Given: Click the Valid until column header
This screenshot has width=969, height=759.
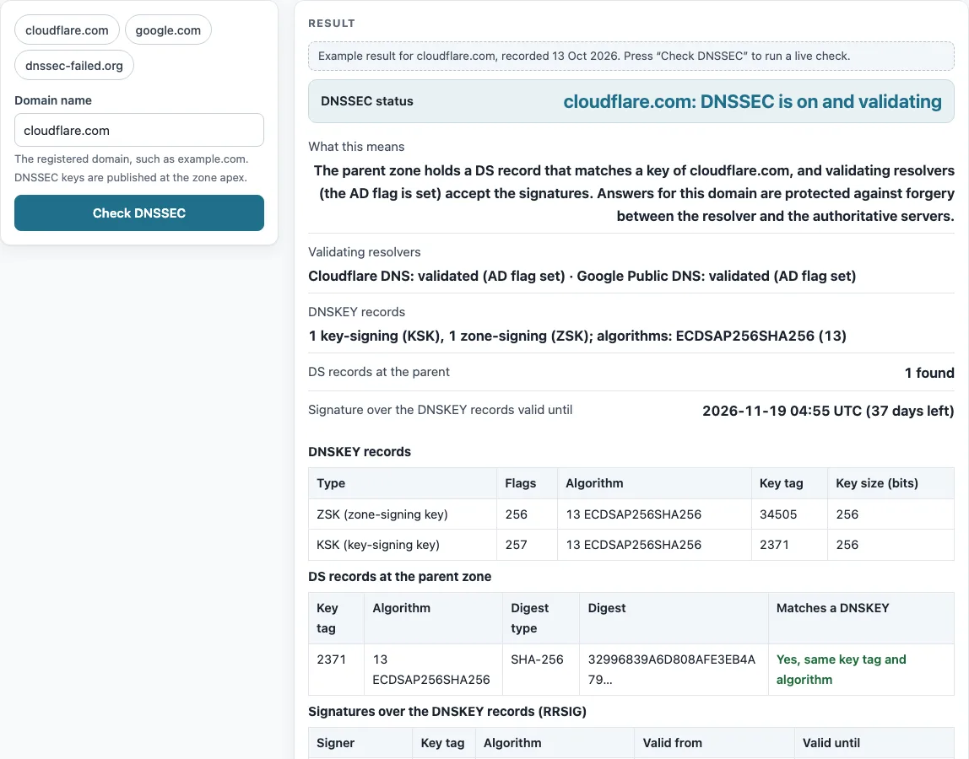Looking at the screenshot, I should (x=874, y=743).
